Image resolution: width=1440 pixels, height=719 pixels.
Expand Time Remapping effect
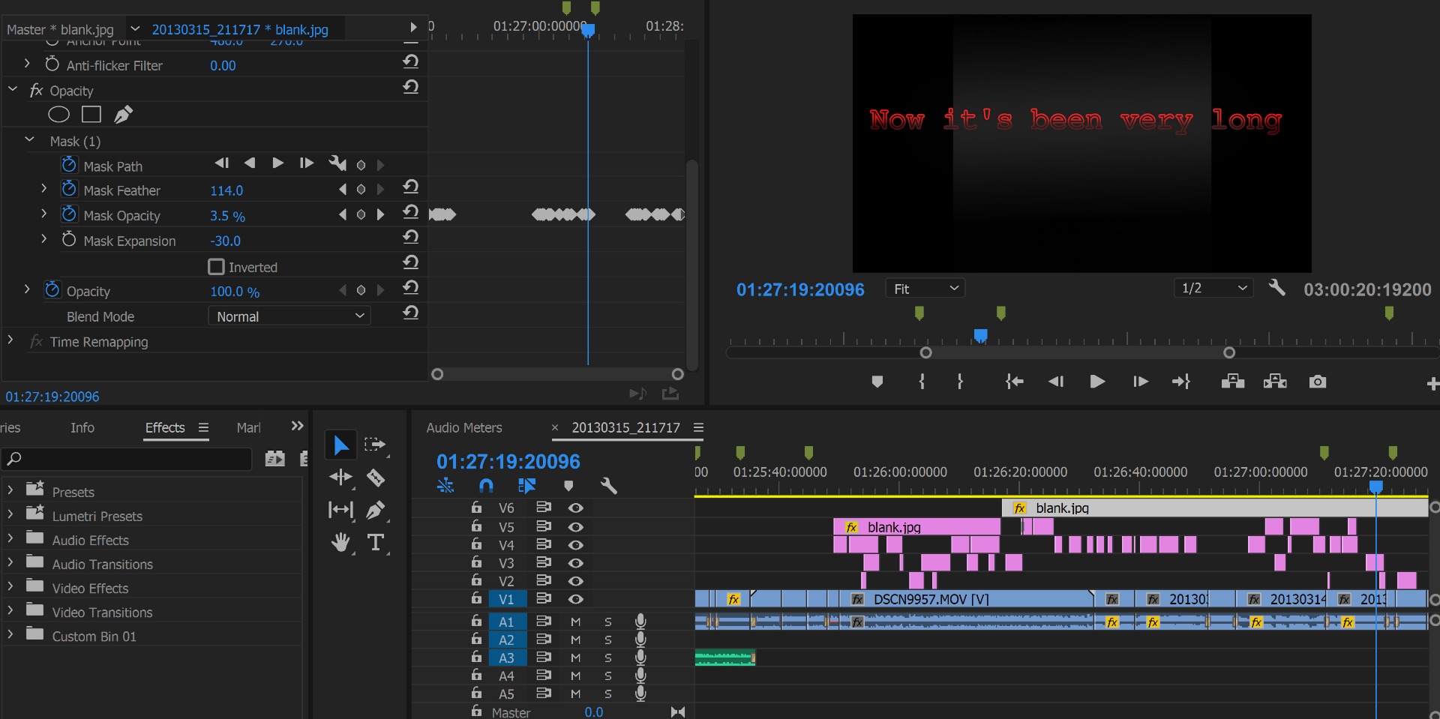pyautogui.click(x=10, y=340)
